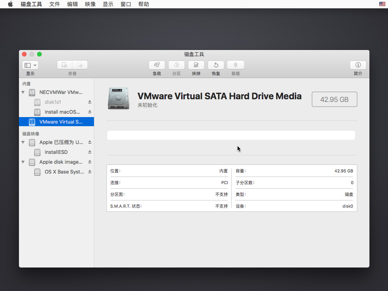Click the large hard drive image

click(119, 98)
